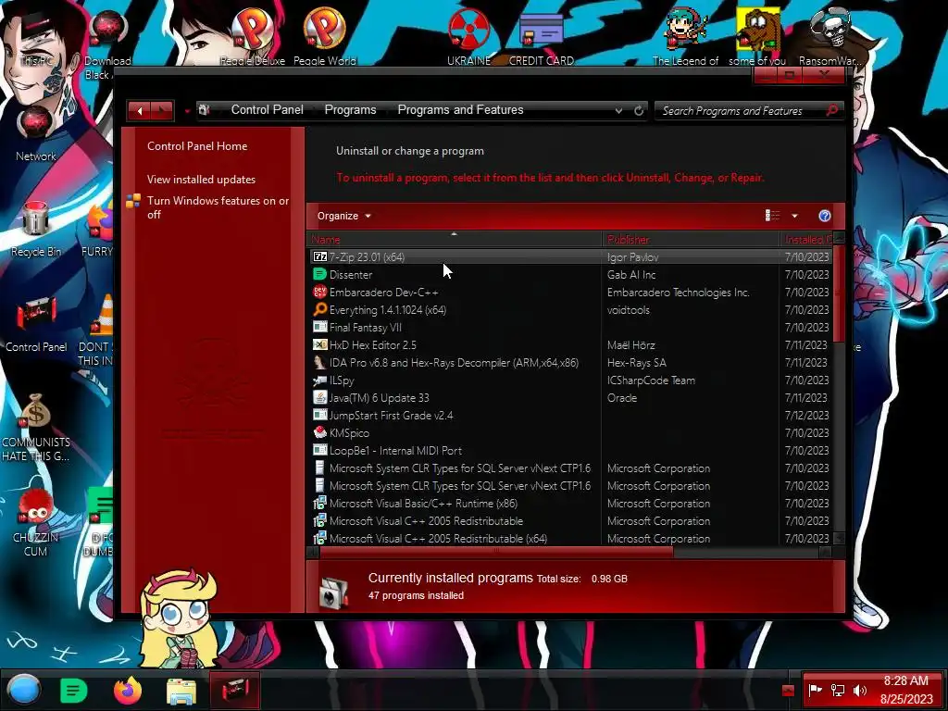The height and width of the screenshot is (711, 948).
Task: Sort by the Publisher column header
Action: (x=691, y=240)
